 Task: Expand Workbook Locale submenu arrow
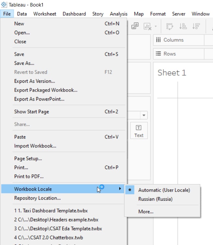[x=120, y=189]
